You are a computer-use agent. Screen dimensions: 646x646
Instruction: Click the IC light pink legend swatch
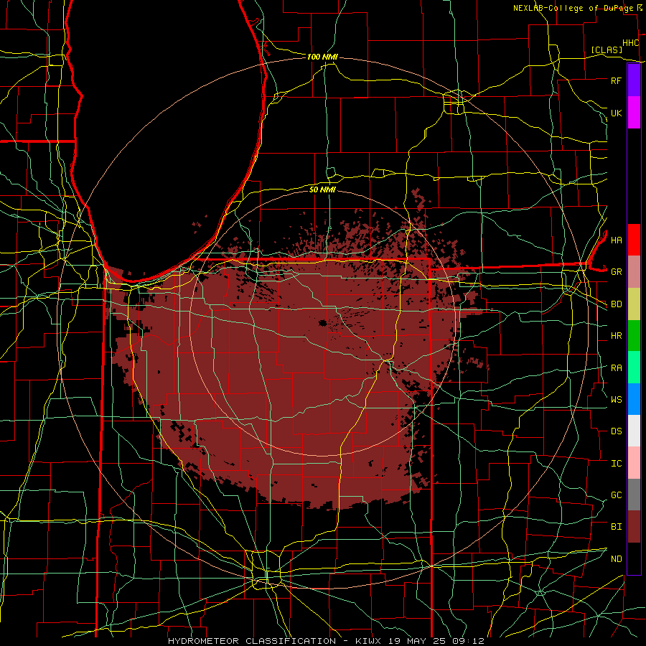point(634,463)
